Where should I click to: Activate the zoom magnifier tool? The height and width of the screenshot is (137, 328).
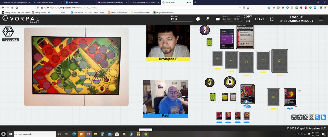click(x=317, y=117)
